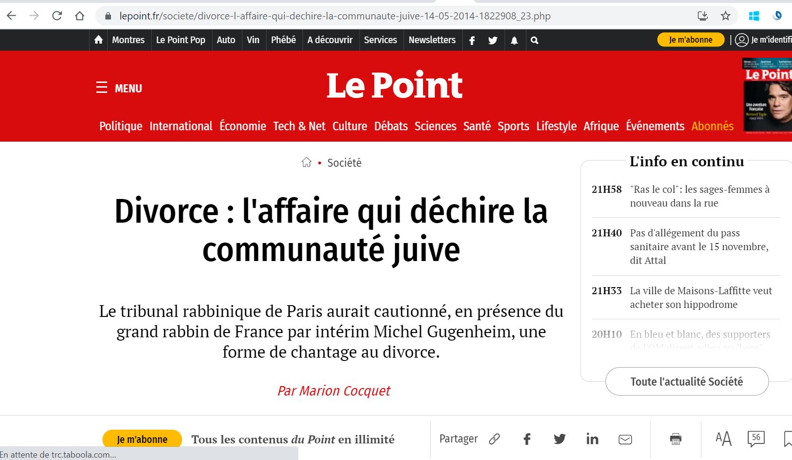Click the user account icon near Je m'identifie
Image resolution: width=792 pixels, height=460 pixels.
coord(742,40)
